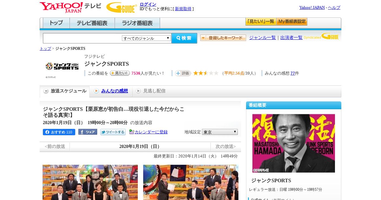Screen dimensions: 381x200
Task: Click the Facebook シェア button
Action: click(x=88, y=132)
